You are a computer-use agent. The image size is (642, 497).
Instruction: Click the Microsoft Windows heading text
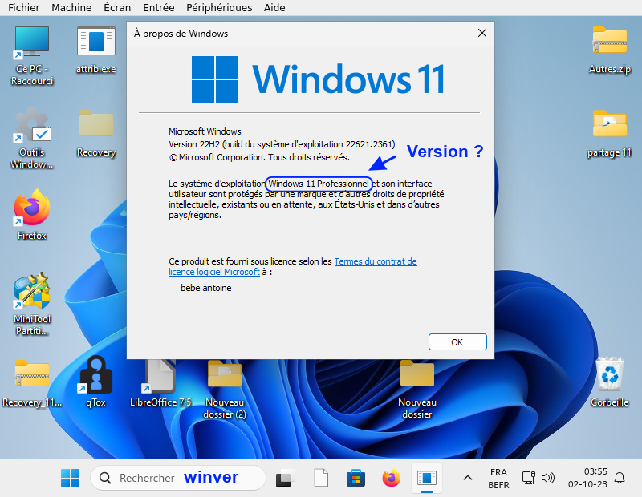205,131
